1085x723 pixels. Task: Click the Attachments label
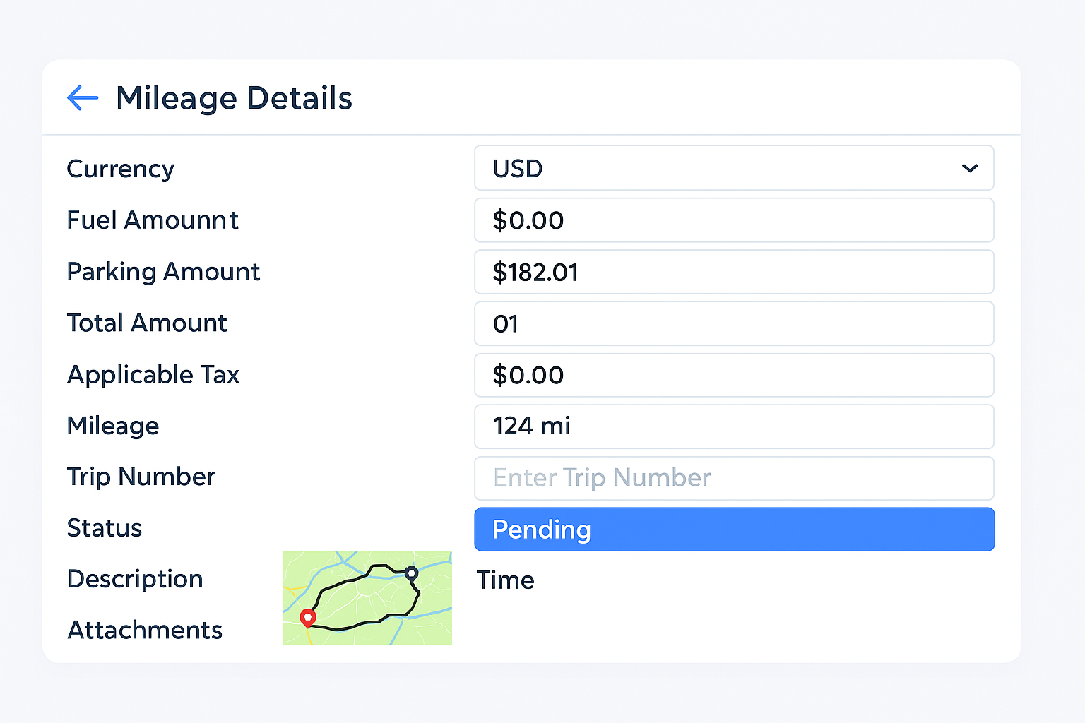pos(145,630)
